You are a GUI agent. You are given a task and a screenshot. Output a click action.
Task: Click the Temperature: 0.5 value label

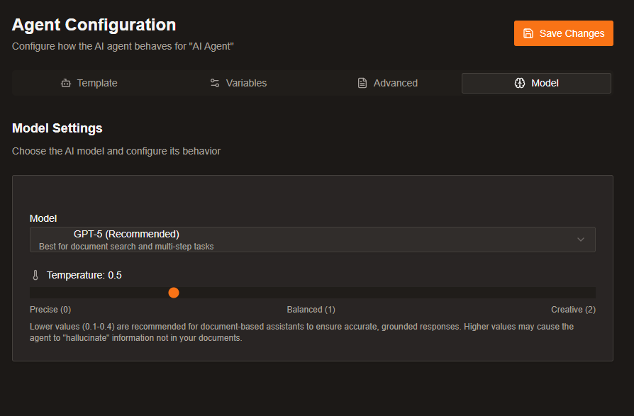[84, 275]
